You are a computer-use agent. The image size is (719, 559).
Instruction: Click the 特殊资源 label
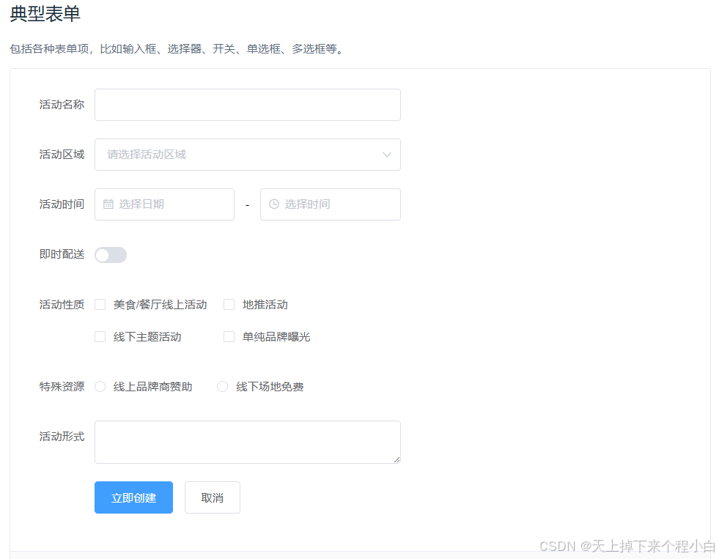(62, 387)
